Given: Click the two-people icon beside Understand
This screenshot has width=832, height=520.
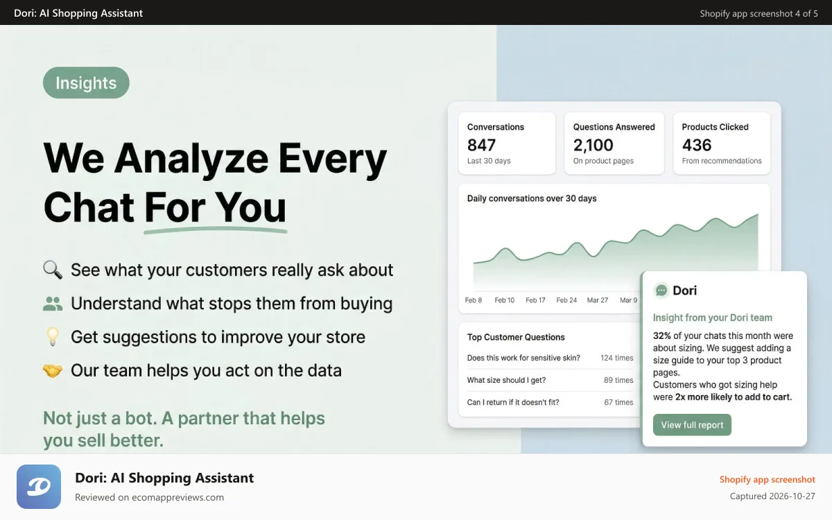Looking at the screenshot, I should (x=53, y=304).
